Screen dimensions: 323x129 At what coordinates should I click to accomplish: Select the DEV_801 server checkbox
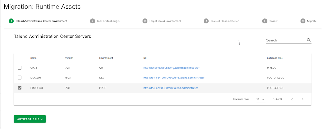(20, 78)
